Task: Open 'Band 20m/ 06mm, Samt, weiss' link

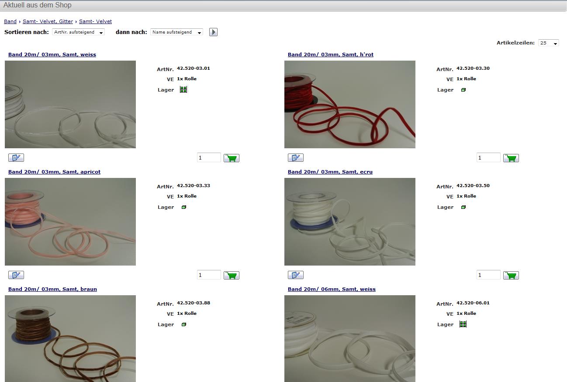Action: point(332,289)
